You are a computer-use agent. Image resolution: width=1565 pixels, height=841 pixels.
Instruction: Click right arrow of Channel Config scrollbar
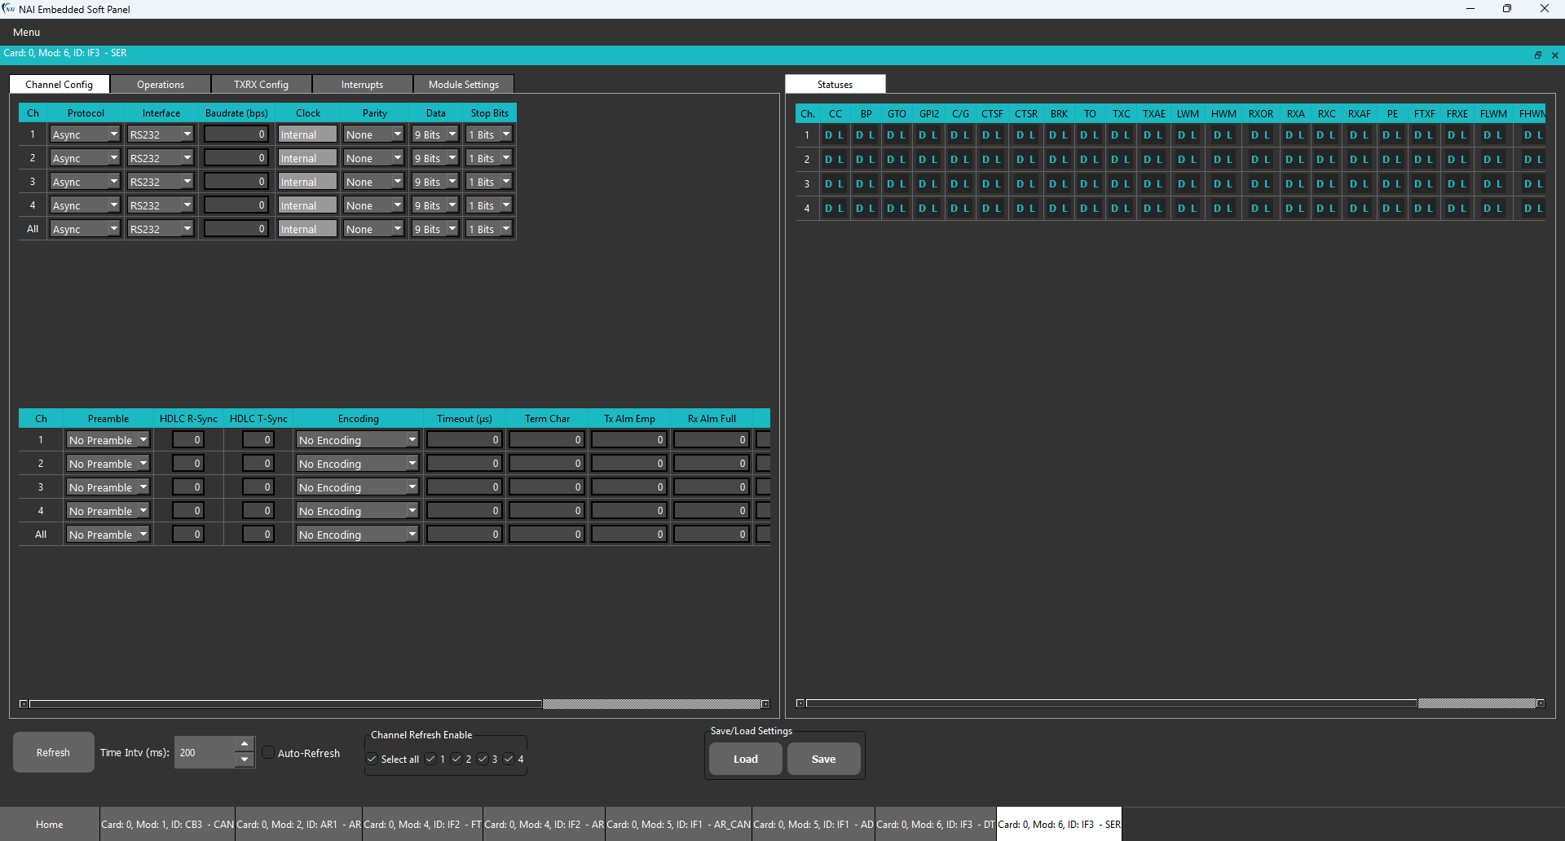click(x=765, y=704)
